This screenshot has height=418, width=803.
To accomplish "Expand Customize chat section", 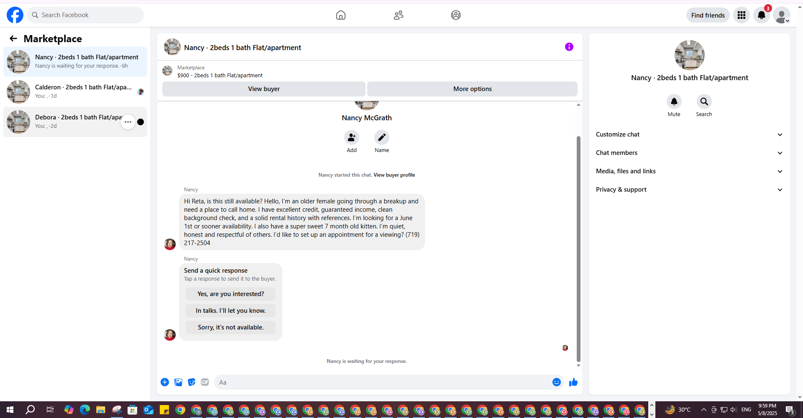I will coord(690,134).
